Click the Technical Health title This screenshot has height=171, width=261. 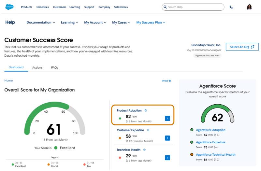pos(128,150)
